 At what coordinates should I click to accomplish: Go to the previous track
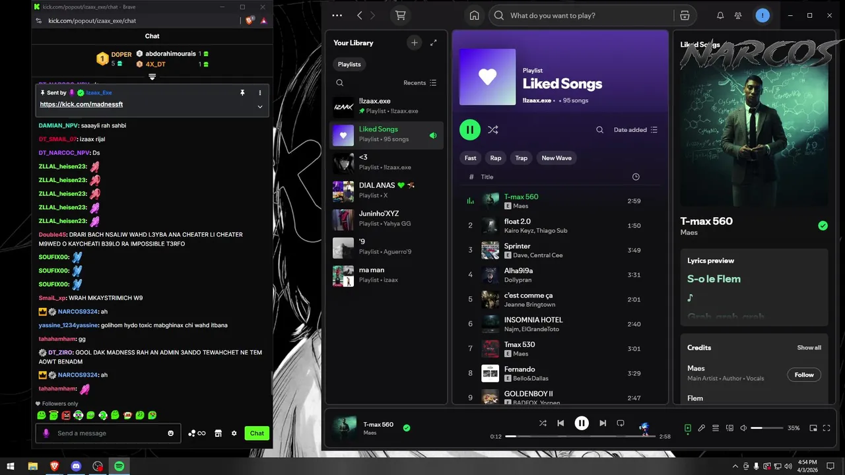coord(560,424)
